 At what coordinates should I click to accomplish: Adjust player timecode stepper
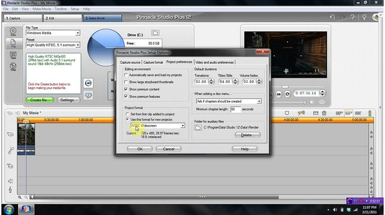tap(322, 93)
